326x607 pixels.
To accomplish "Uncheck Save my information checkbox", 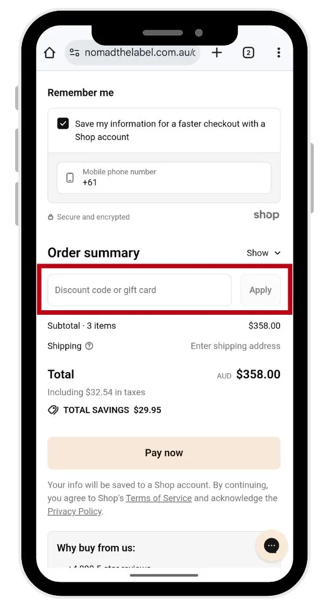I will tap(63, 124).
